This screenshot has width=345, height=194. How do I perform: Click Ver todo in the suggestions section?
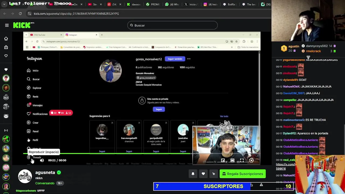224,116
